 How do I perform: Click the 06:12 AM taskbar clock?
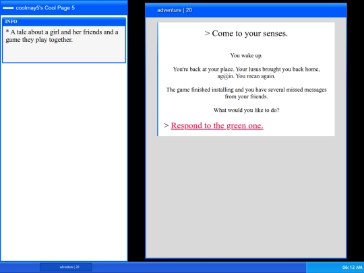[x=352, y=268]
